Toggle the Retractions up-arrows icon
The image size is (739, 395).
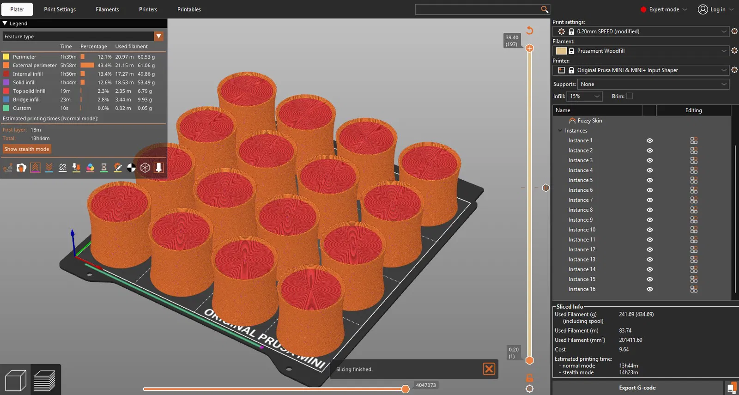point(35,168)
